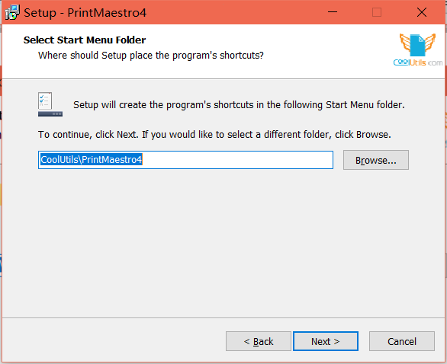Click the highlighted CoolUtils\PrintMaestro4 folder text

[x=91, y=160]
